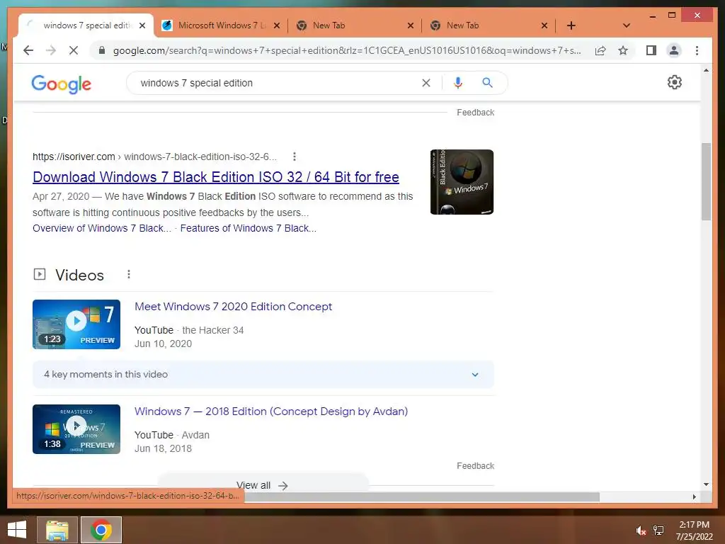Close the Microsoft Windows 7 tab
This screenshot has width=725, height=544.
click(x=277, y=25)
